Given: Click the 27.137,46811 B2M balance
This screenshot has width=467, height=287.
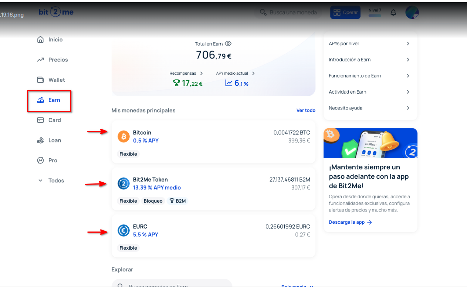Looking at the screenshot, I should [x=290, y=179].
